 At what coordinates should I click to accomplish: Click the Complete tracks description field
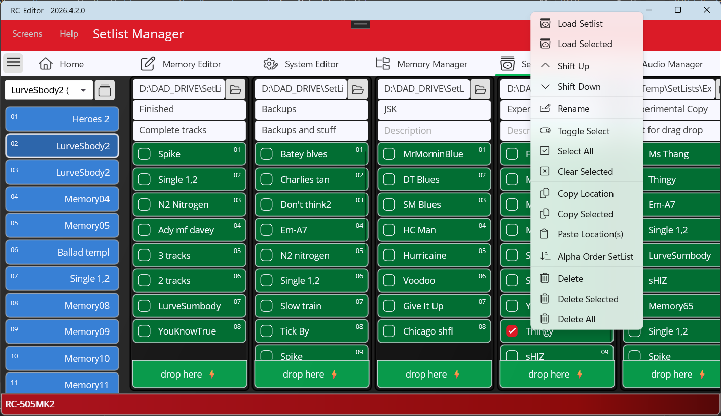pyautogui.click(x=190, y=131)
